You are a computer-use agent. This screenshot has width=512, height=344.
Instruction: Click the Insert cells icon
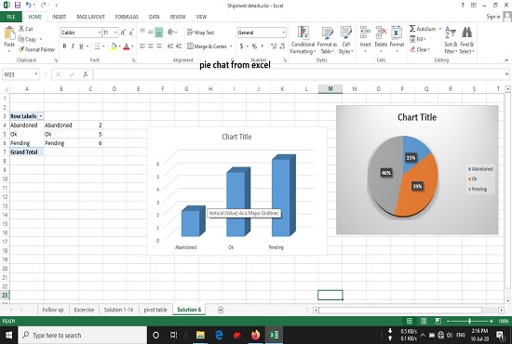pyautogui.click(x=365, y=33)
